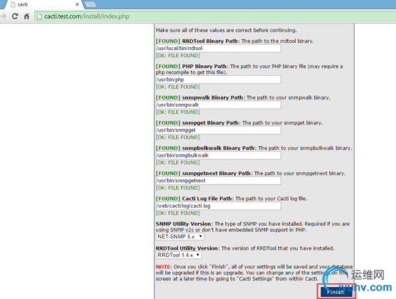The height and width of the screenshot is (299, 396).
Task: Close the cacti browser tab
Action: 77,4
